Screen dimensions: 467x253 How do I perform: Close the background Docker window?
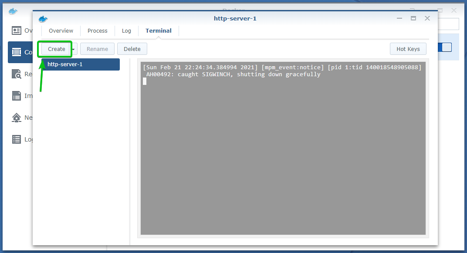click(x=453, y=10)
